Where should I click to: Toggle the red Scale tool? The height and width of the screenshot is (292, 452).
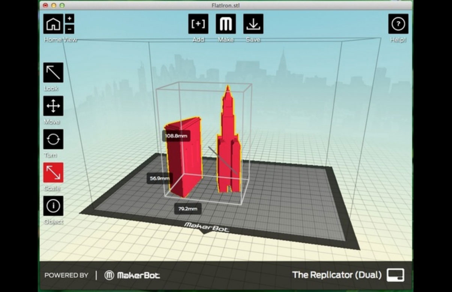tap(53, 173)
